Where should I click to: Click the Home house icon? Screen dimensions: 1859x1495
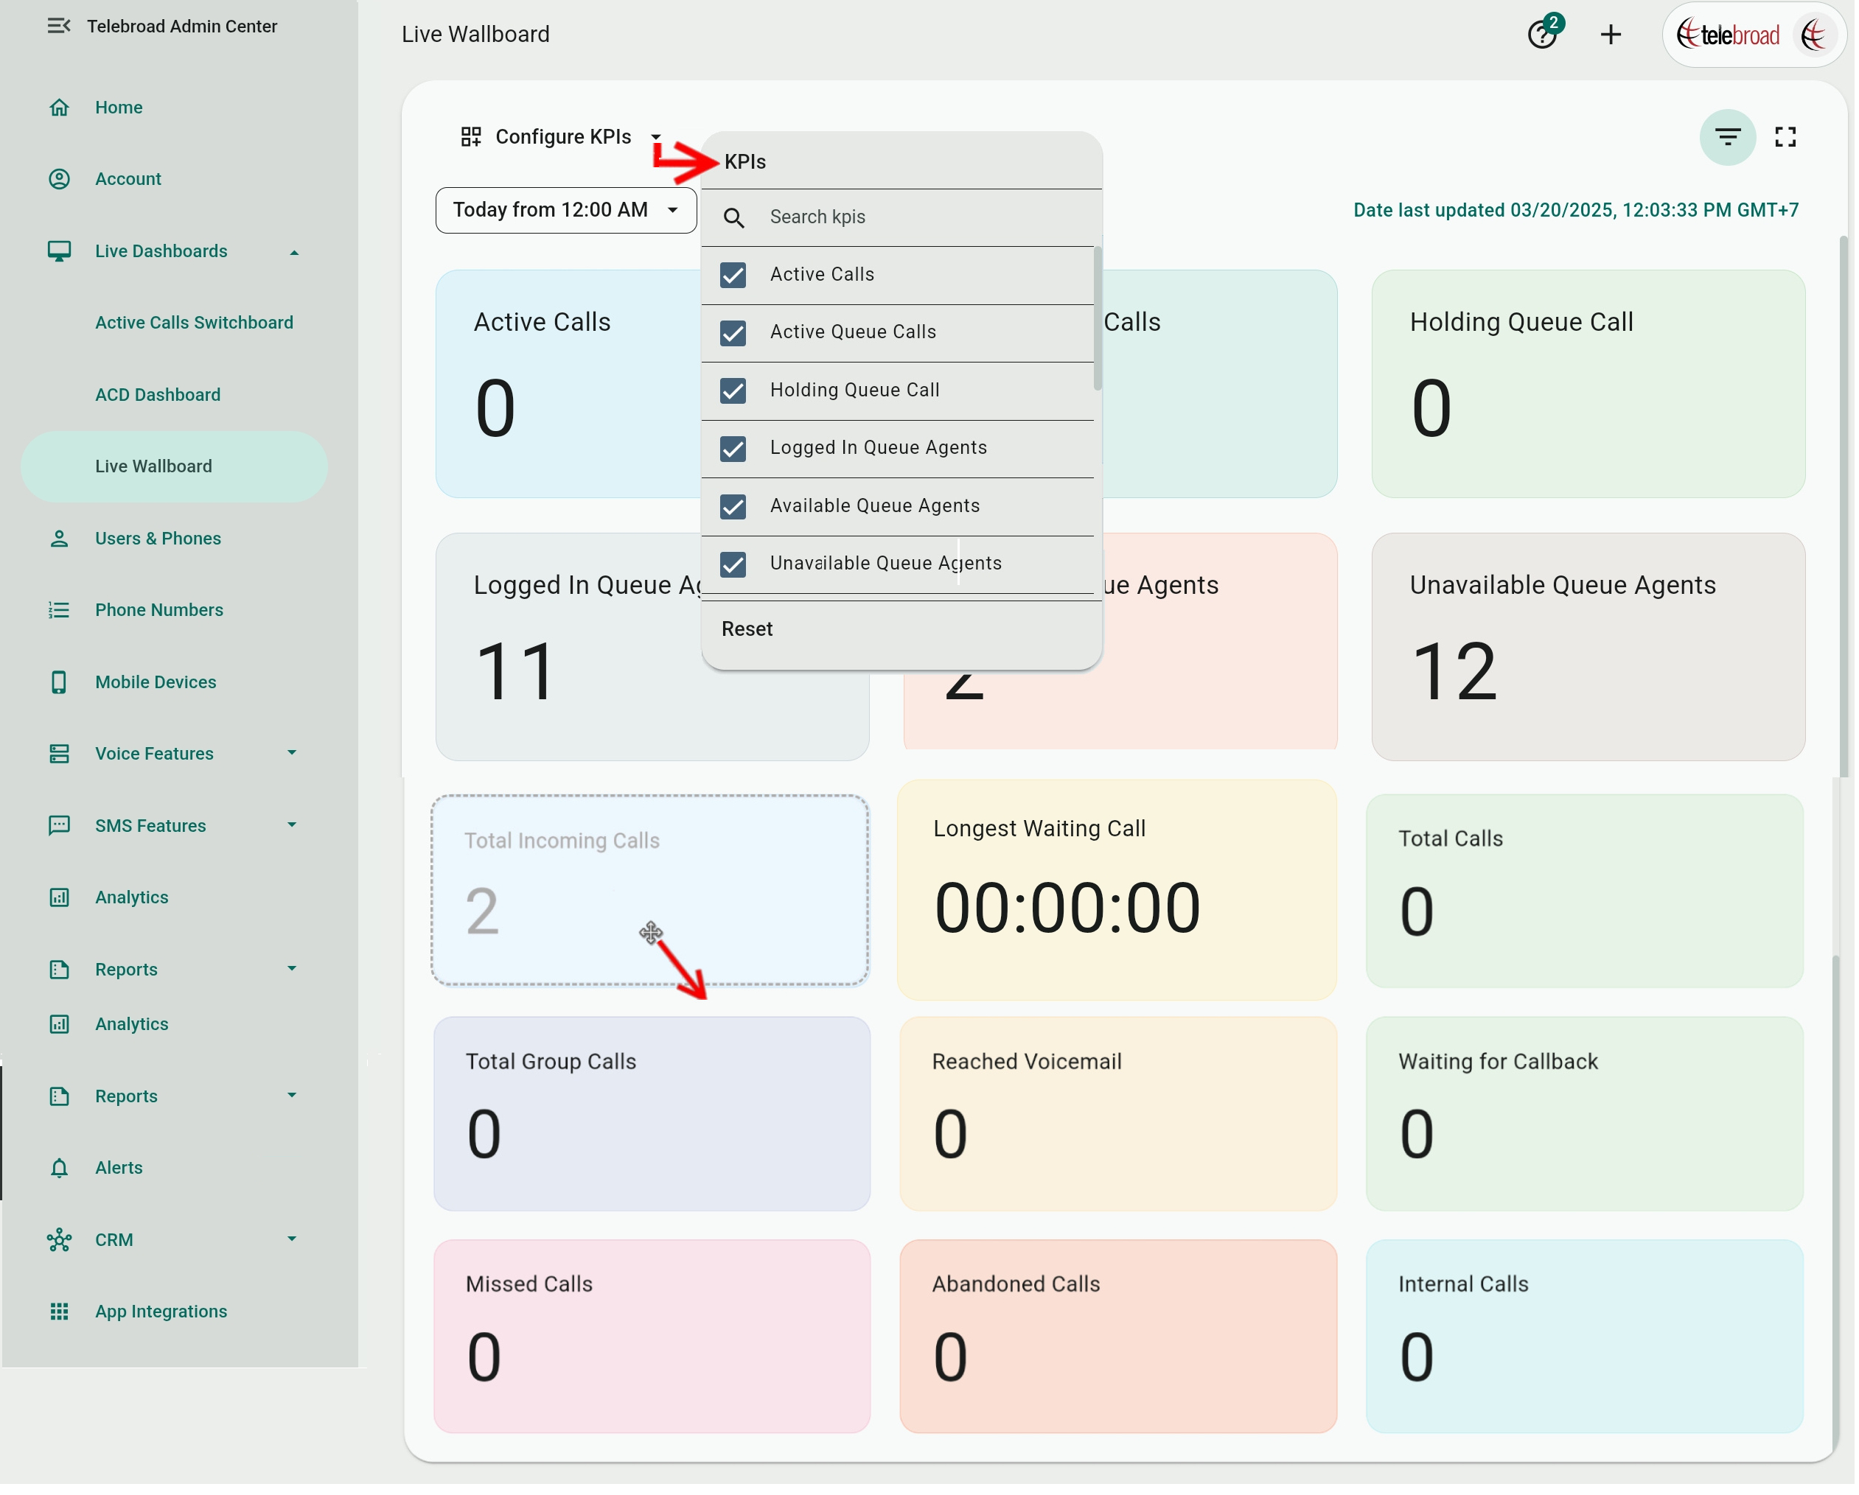pos(59,108)
